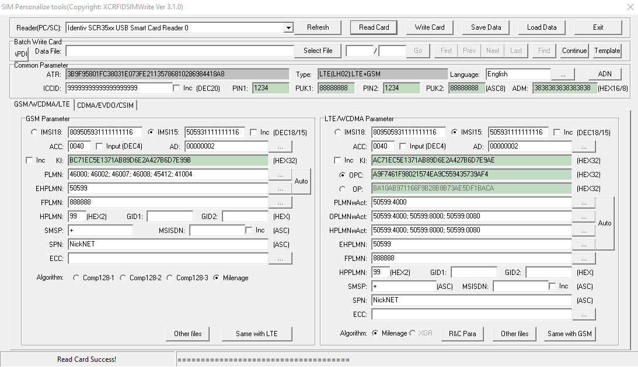Toggle the GSM MSISDN Inc checkbox
The image size is (638, 367).
[x=249, y=230]
